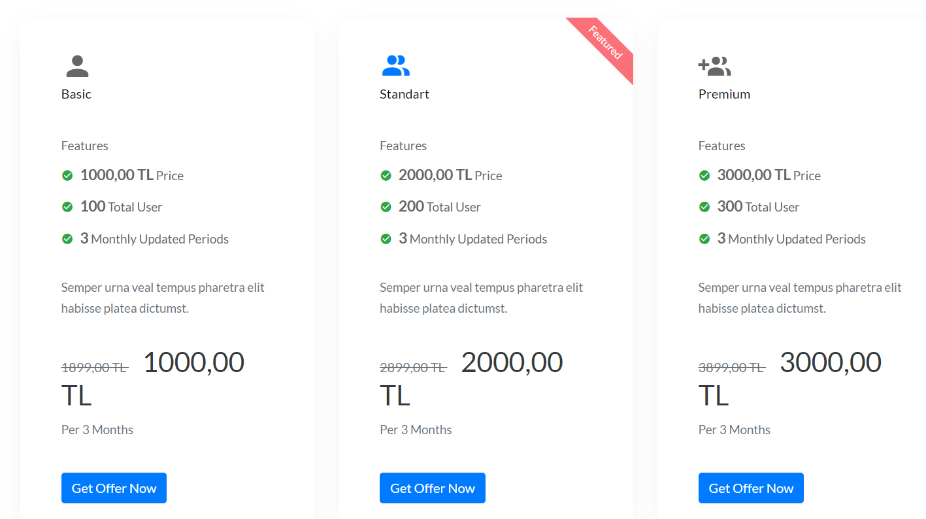Select the Standart plan title
The height and width of the screenshot is (519, 926).
(x=404, y=93)
